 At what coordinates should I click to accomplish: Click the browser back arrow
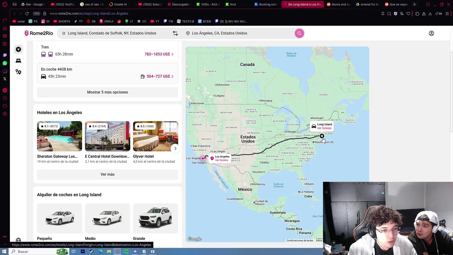[x=14, y=13]
